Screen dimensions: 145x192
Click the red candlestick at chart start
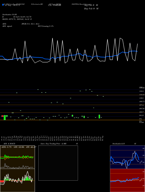(x=2, y=116)
